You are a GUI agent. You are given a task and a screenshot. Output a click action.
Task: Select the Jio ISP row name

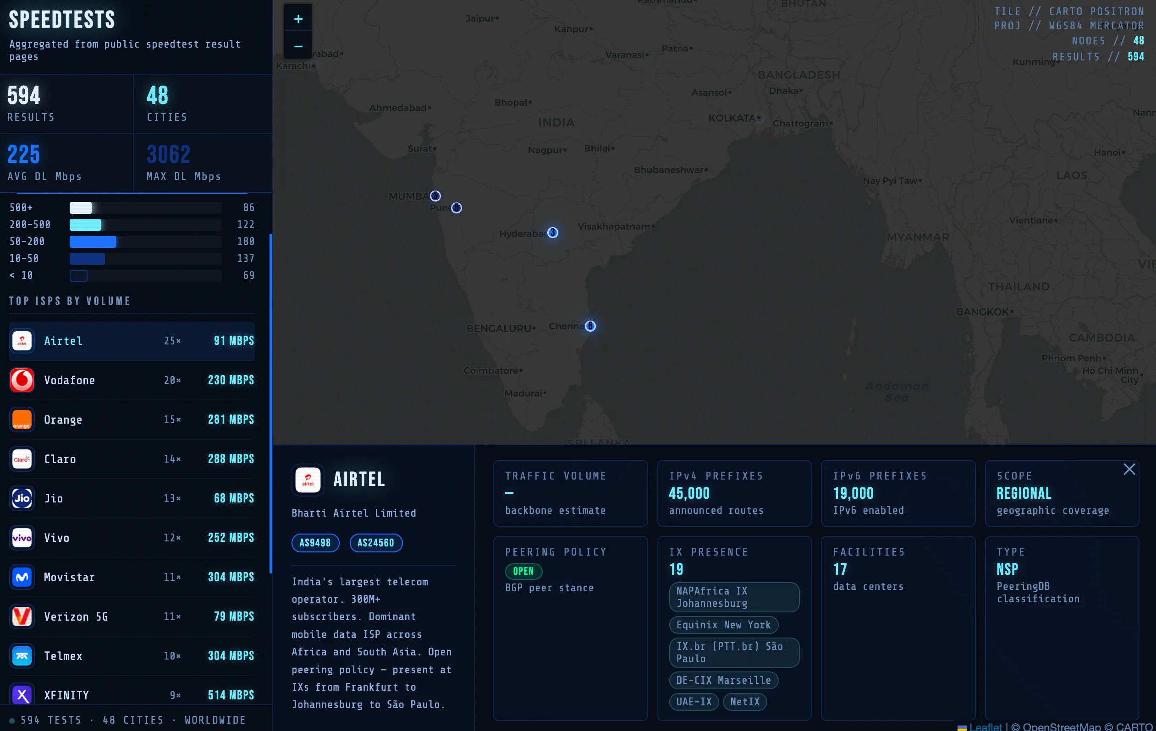tap(54, 498)
